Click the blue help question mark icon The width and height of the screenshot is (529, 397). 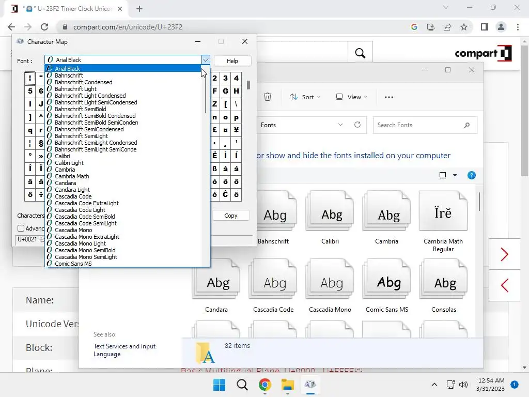tap(471, 175)
